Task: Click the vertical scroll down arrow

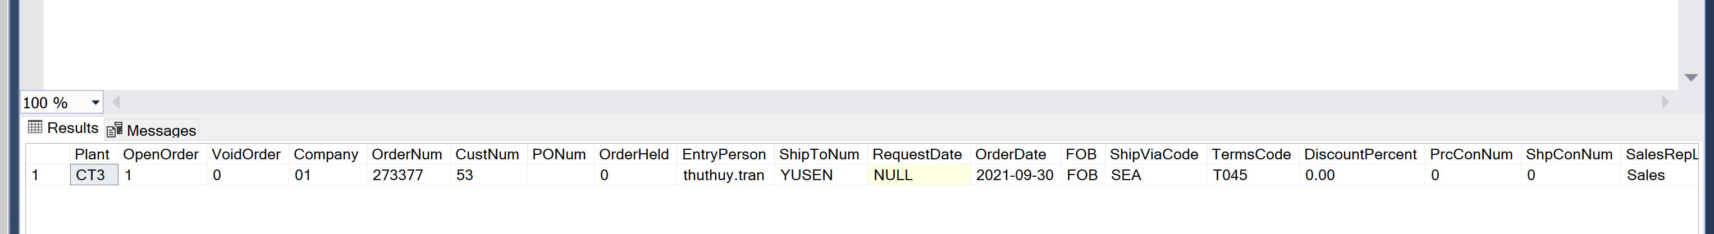Action: pos(1691,78)
